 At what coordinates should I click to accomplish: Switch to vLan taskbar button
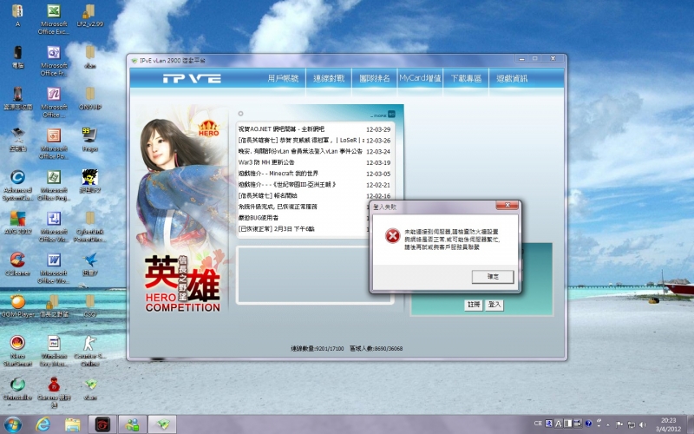click(x=162, y=424)
